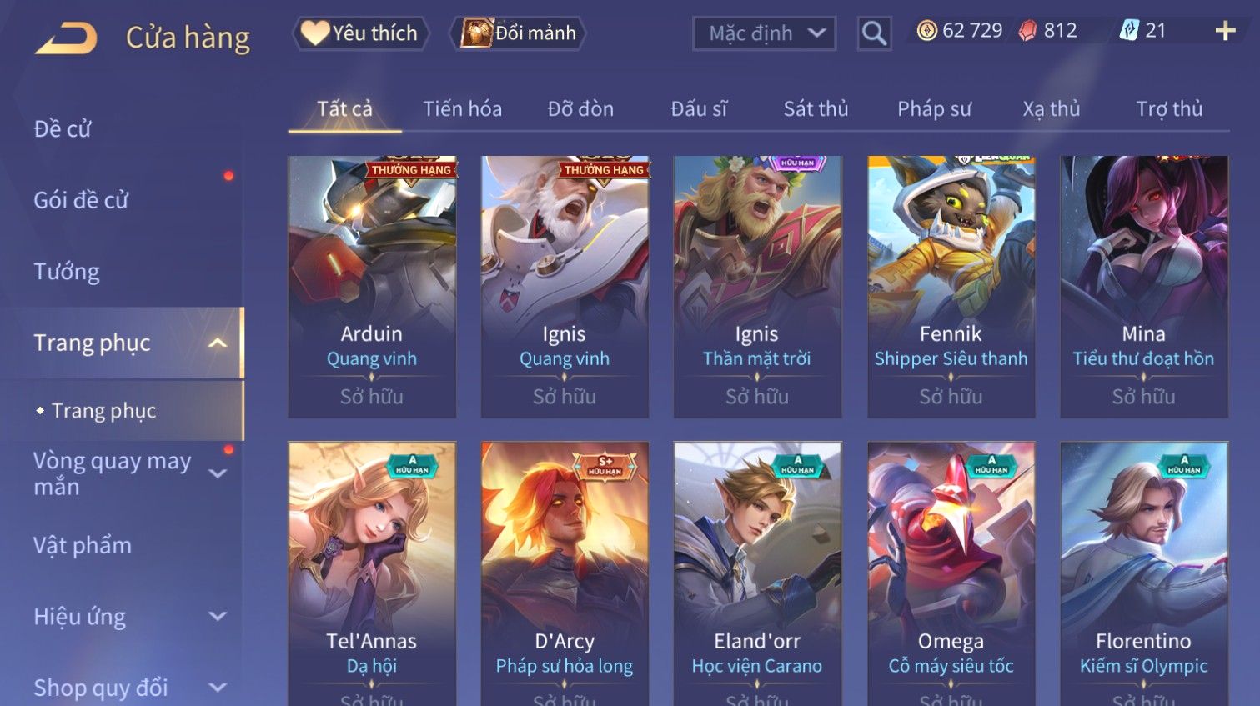This screenshot has height=706, width=1260.
Task: Tap the plus icon to add currency
Action: (1225, 31)
